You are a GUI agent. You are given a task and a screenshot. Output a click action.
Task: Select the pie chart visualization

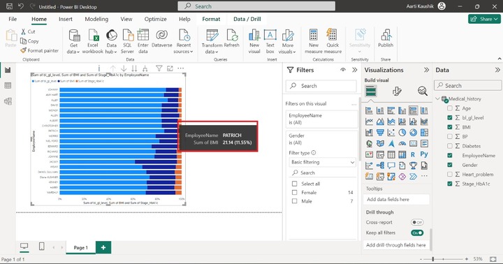tap(402, 133)
